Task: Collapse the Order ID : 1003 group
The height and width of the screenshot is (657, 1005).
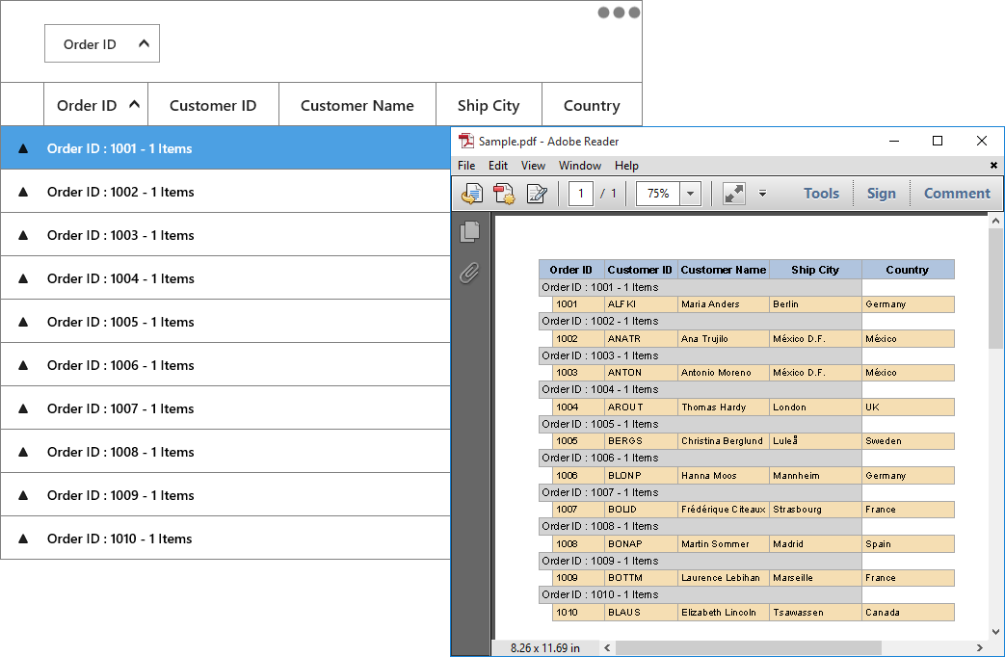Action: (23, 235)
